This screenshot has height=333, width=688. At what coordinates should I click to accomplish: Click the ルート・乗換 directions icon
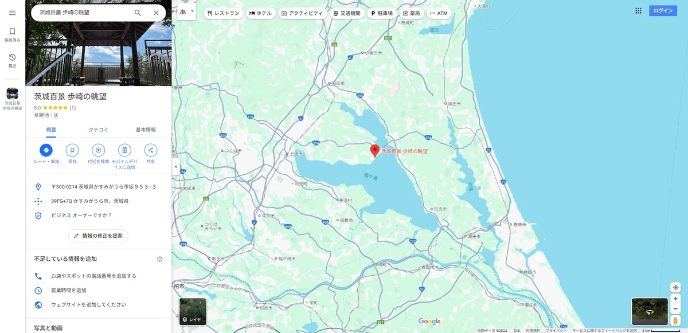coord(46,150)
